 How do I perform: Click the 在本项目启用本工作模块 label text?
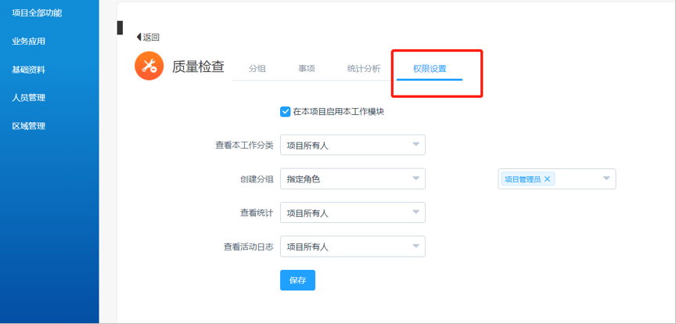tap(339, 112)
